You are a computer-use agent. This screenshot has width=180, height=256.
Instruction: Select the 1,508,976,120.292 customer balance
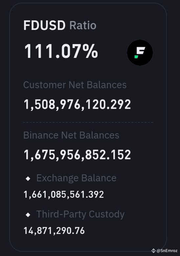click(77, 105)
